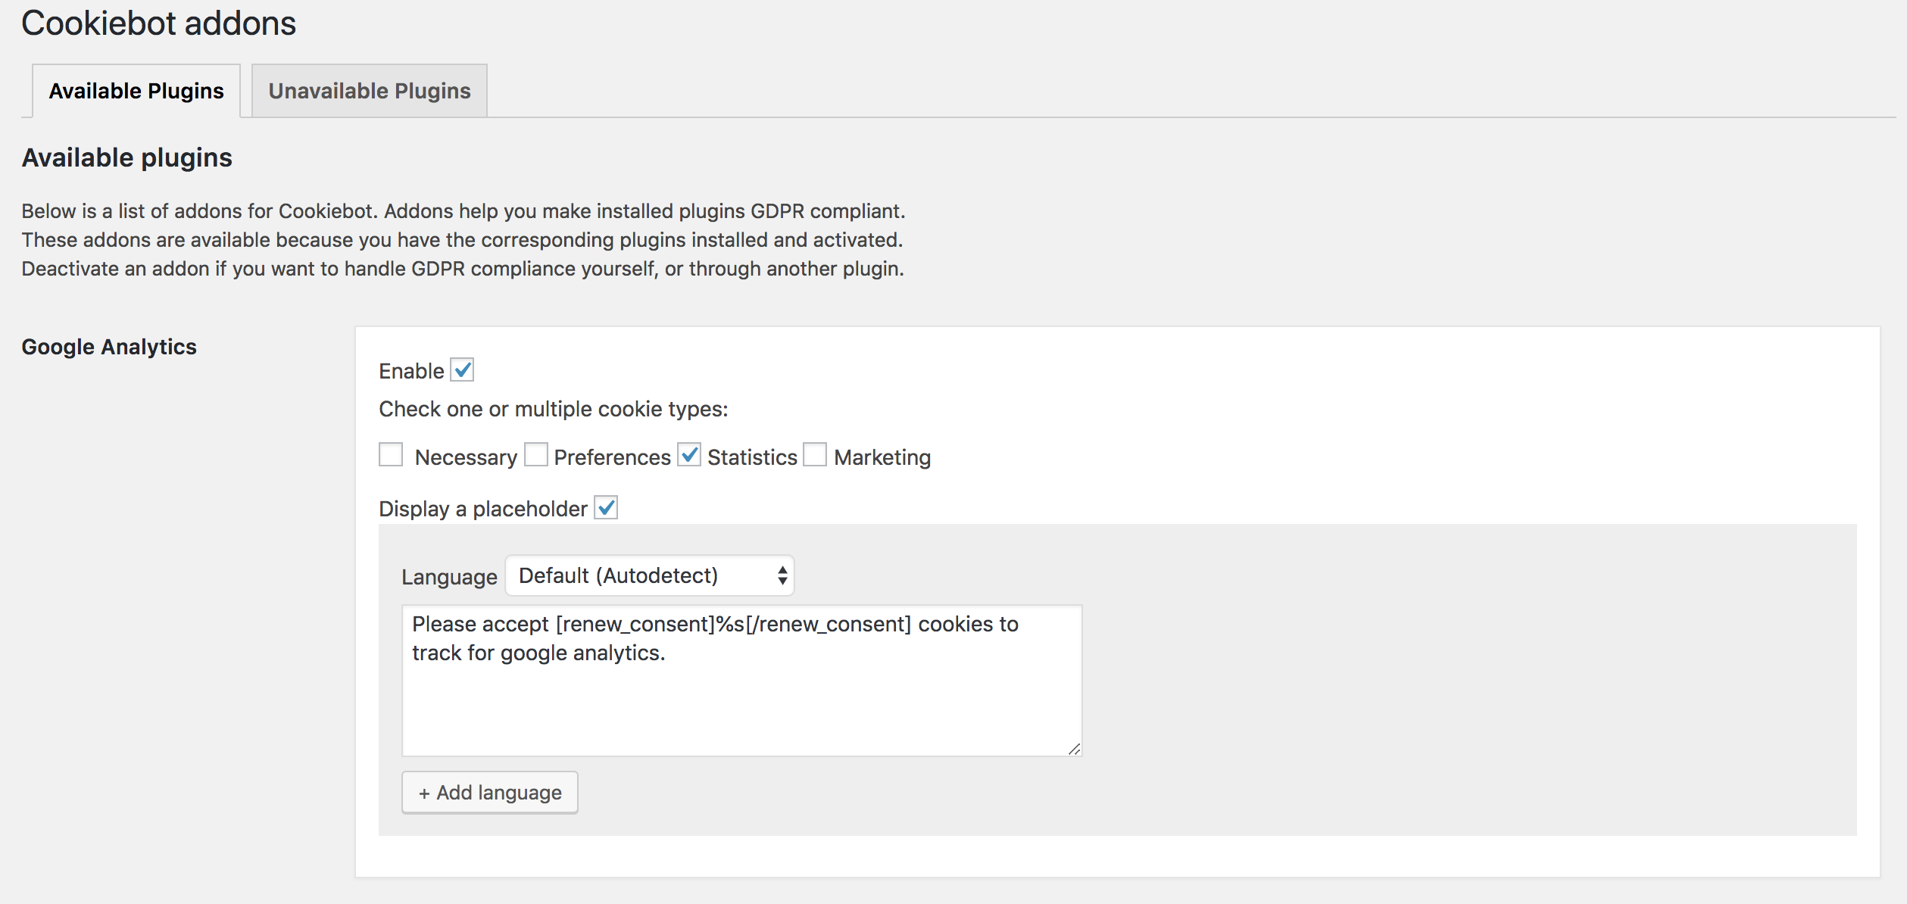Grab the text area resize handle

[x=1074, y=749]
